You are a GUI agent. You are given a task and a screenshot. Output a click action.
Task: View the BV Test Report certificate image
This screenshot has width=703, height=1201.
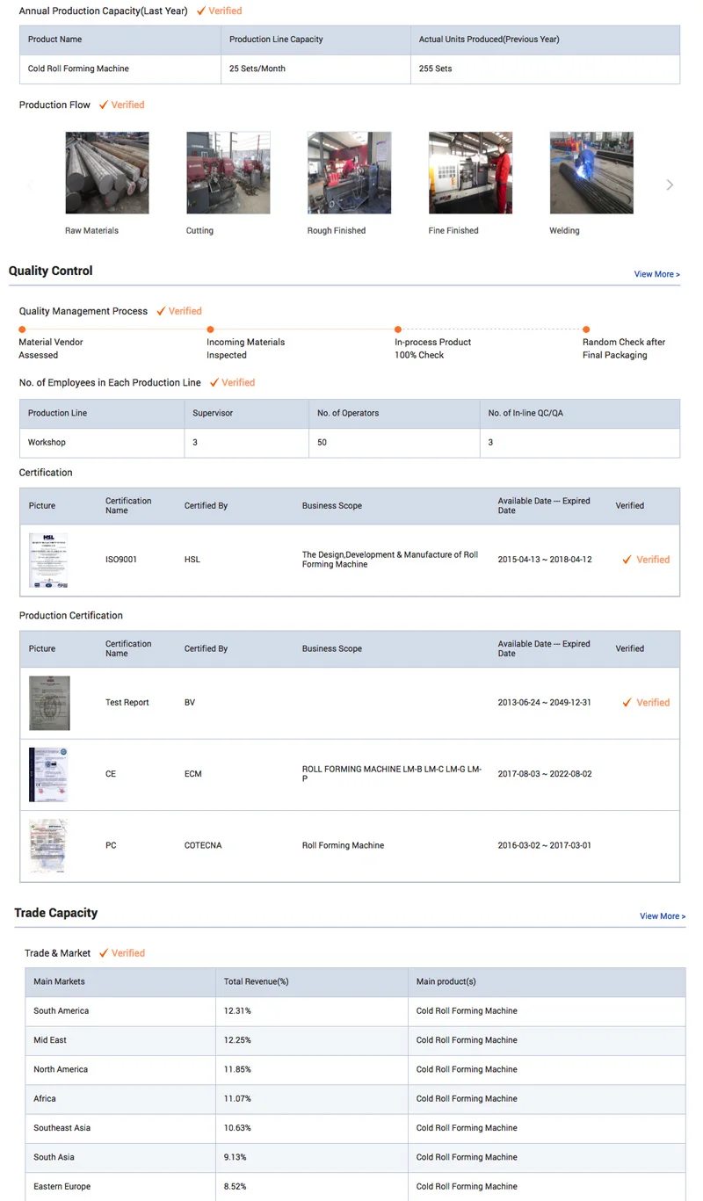coord(49,703)
